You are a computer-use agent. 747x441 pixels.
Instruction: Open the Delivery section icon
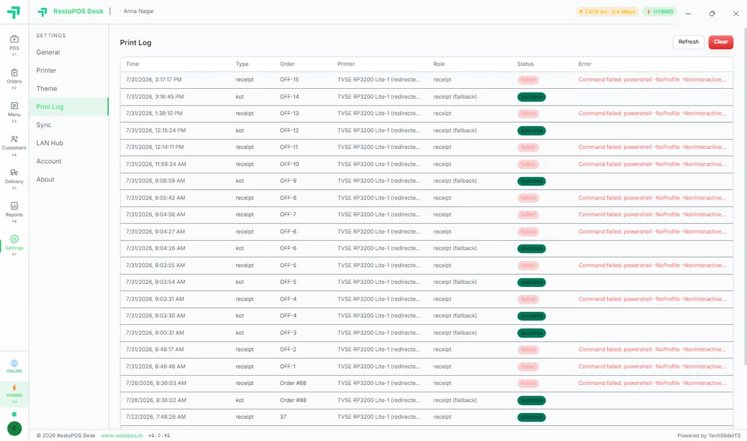pyautogui.click(x=14, y=173)
